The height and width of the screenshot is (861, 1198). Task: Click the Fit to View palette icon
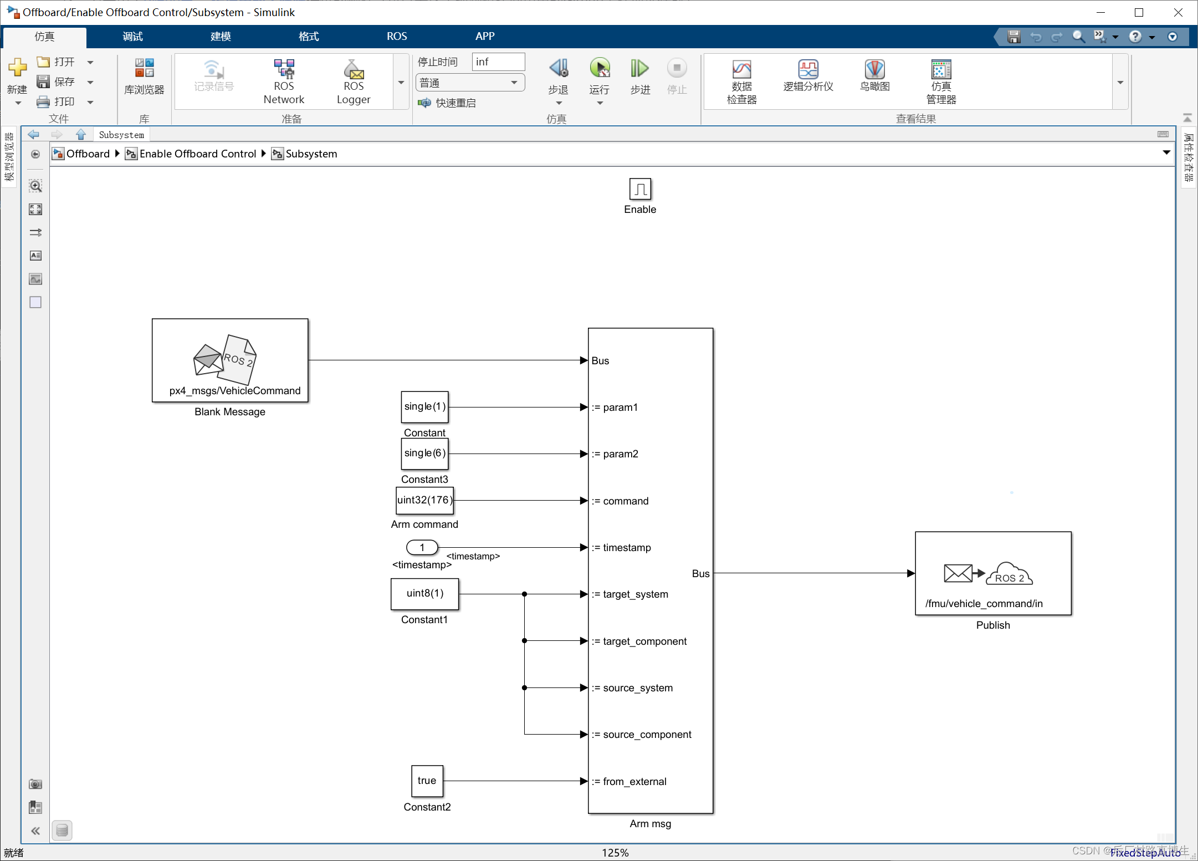point(35,209)
